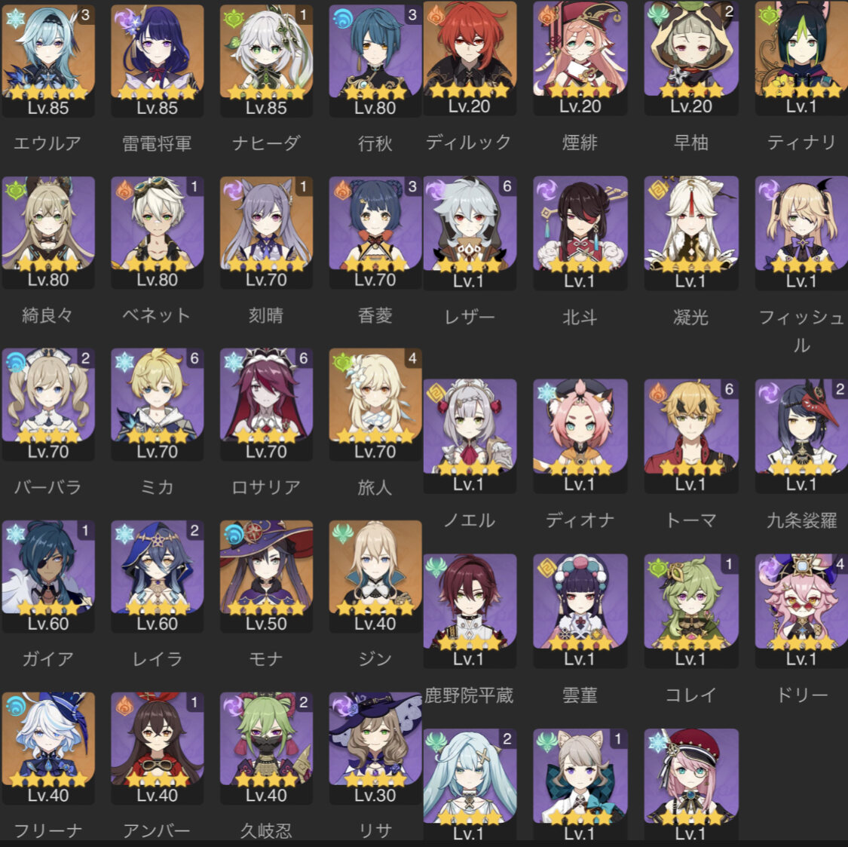This screenshot has width=848, height=847.
Task: Click the モナ character name label
Action: pos(266,658)
